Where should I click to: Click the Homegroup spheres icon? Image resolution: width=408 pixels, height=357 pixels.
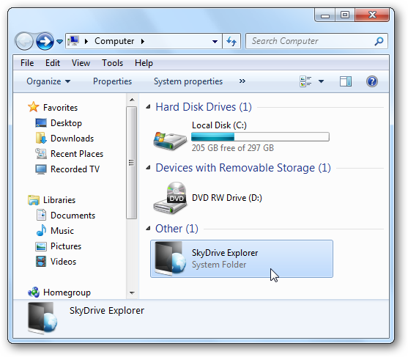[34, 292]
